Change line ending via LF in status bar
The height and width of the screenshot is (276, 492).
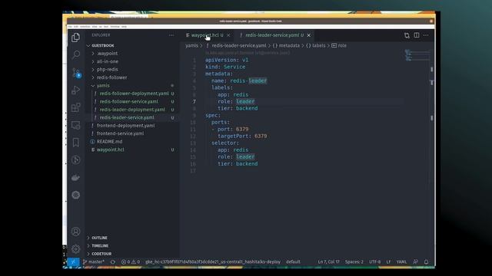(x=388, y=262)
